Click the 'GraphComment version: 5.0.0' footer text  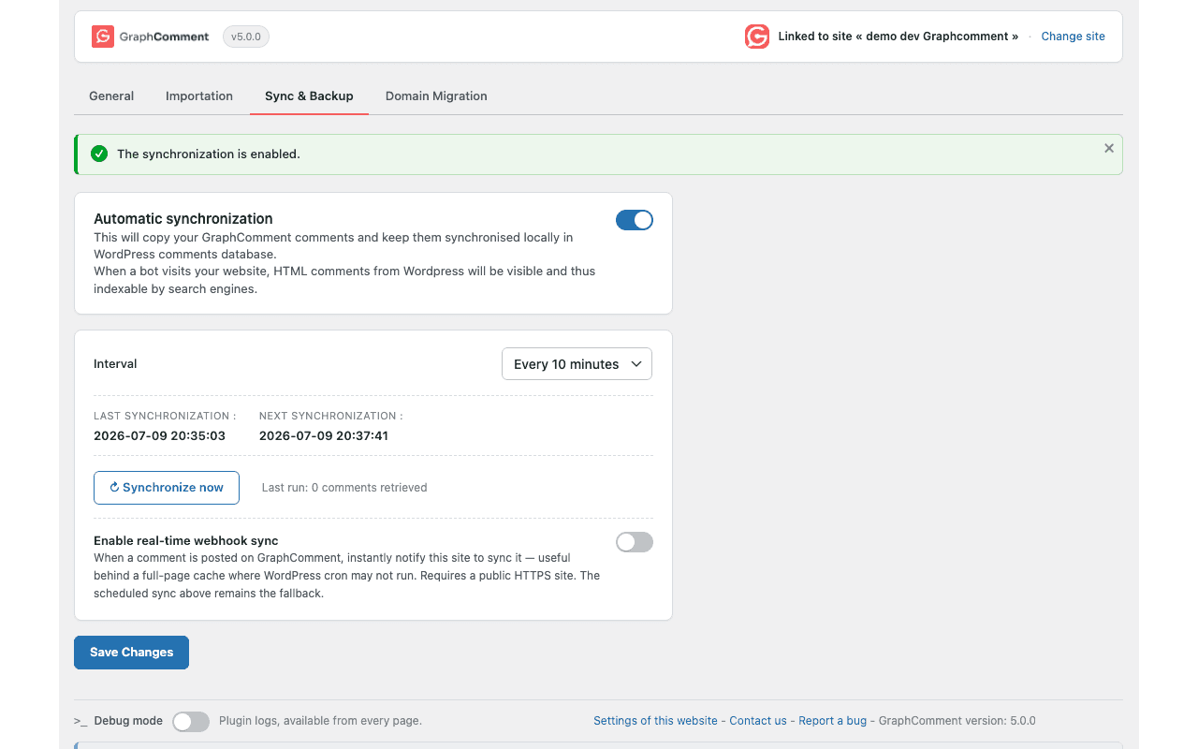957,721
